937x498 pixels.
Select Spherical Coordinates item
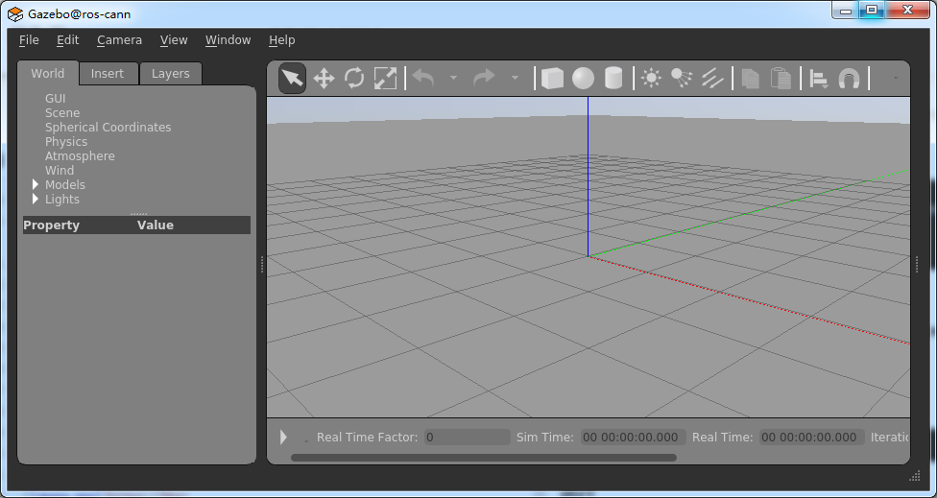(108, 128)
